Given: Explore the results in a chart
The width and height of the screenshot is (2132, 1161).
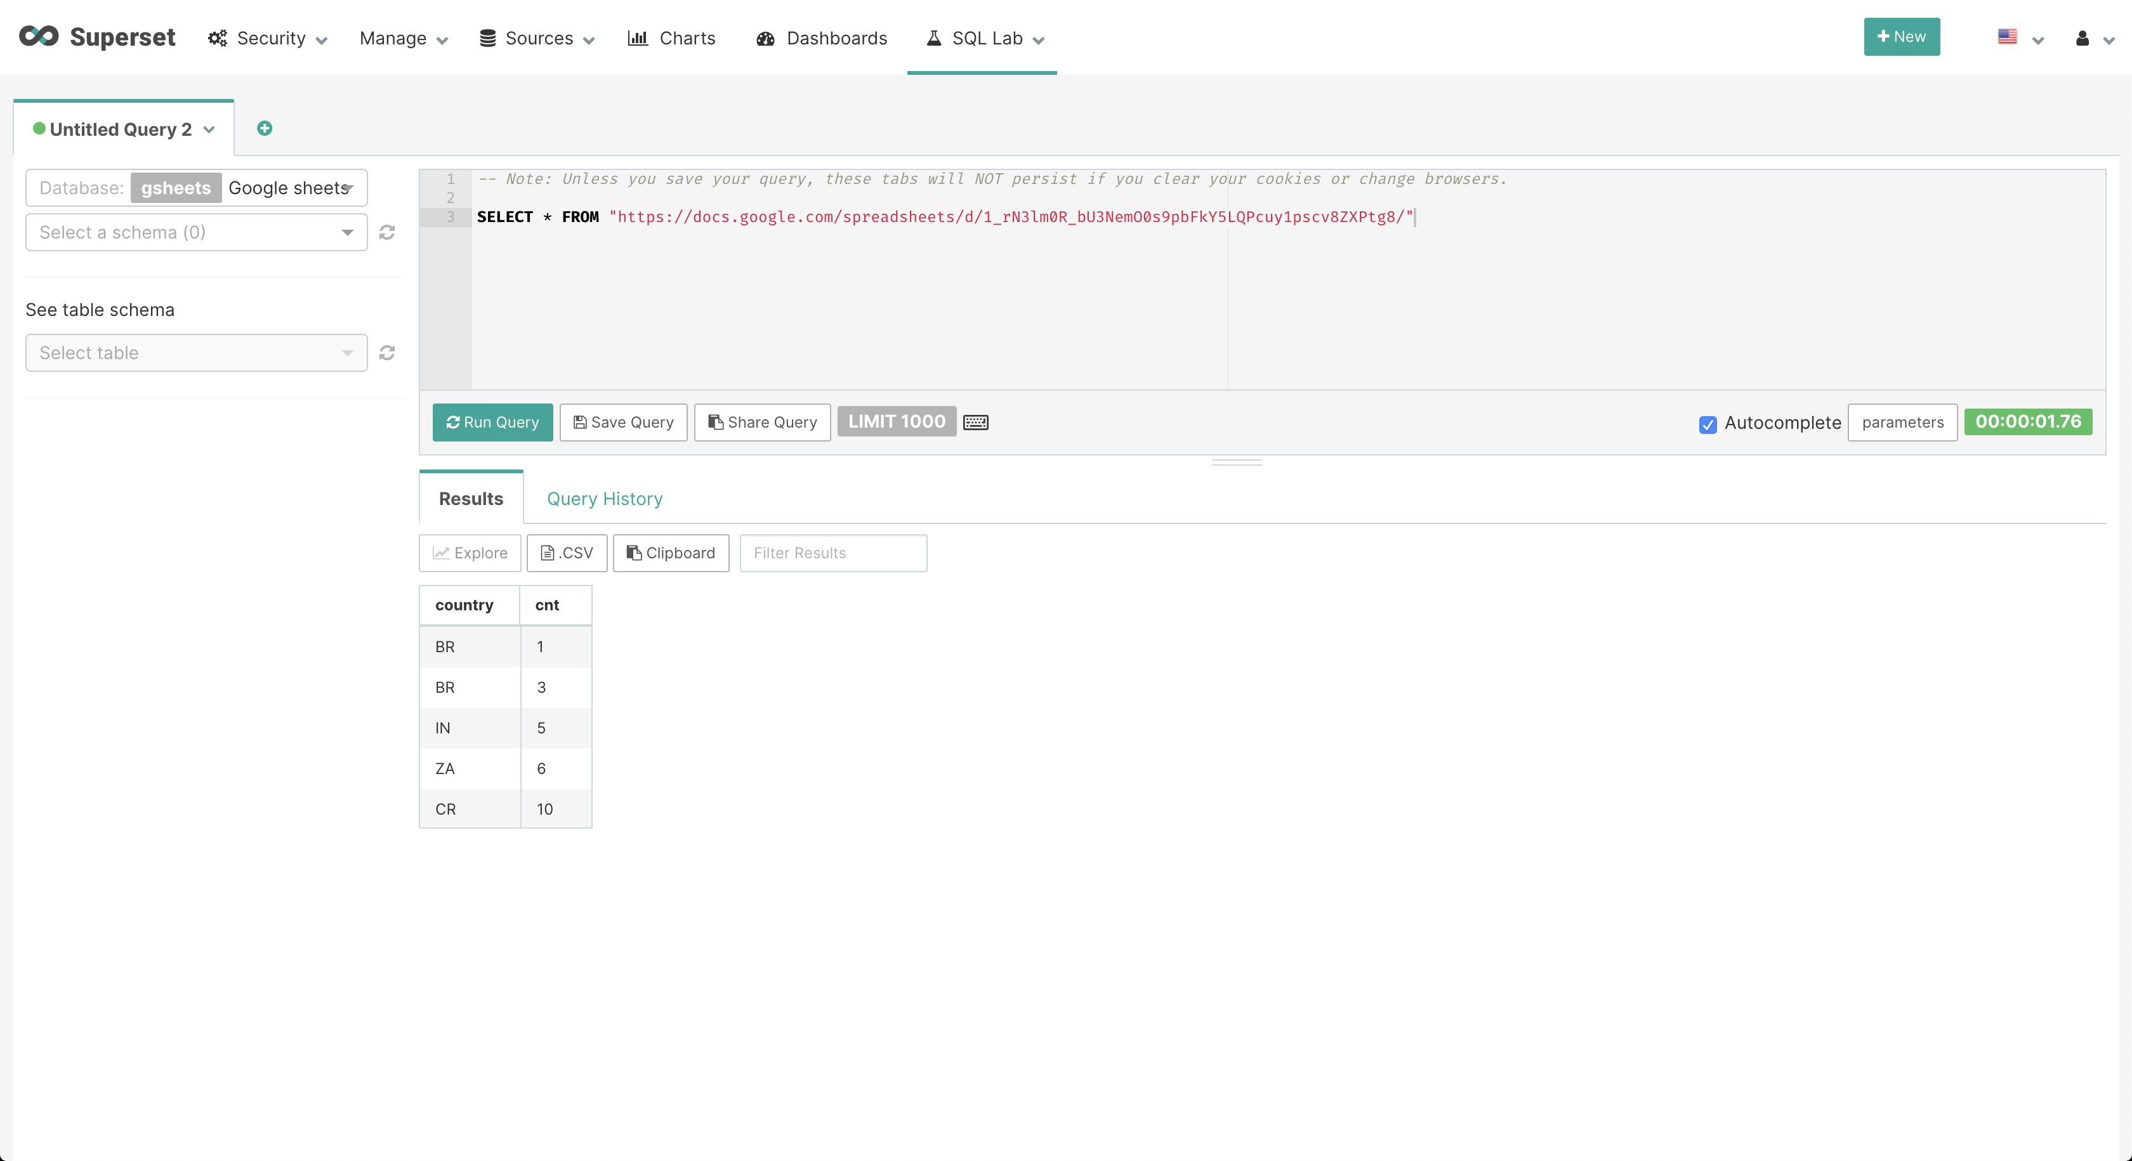Looking at the screenshot, I should 470,553.
